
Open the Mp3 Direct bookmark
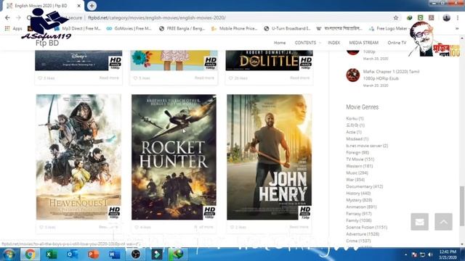[x=78, y=28]
